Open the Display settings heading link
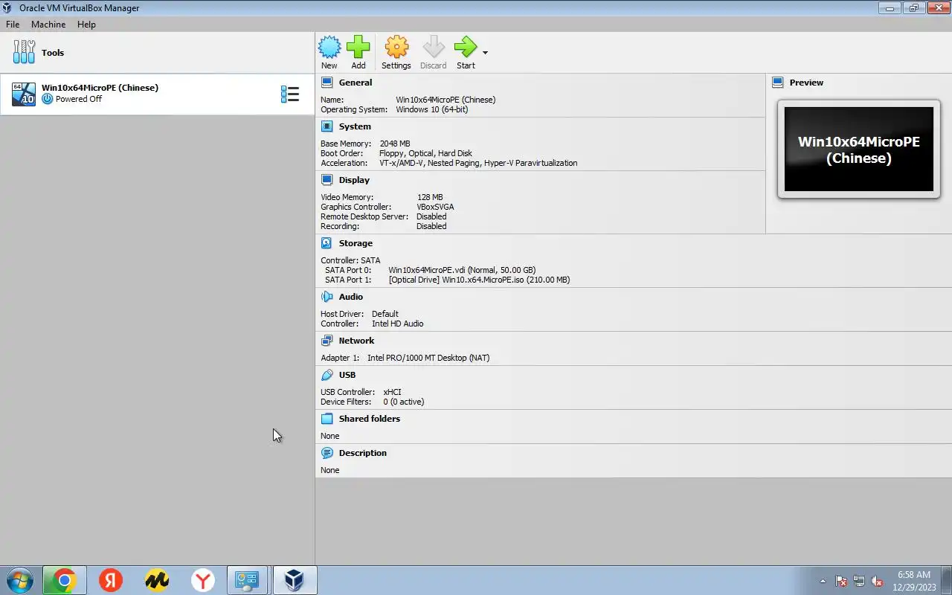The width and height of the screenshot is (952, 595). click(354, 180)
